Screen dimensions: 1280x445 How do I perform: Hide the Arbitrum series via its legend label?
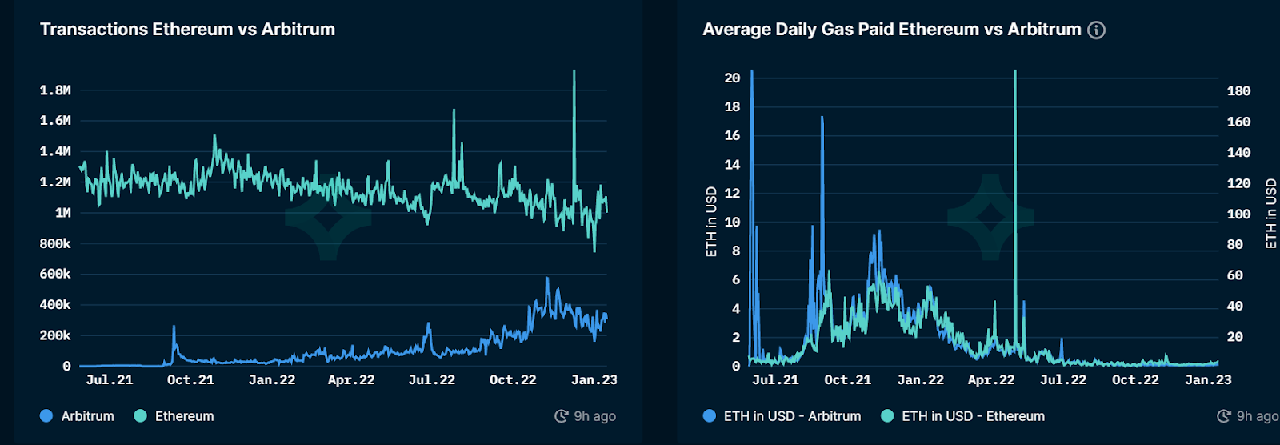click(x=87, y=416)
